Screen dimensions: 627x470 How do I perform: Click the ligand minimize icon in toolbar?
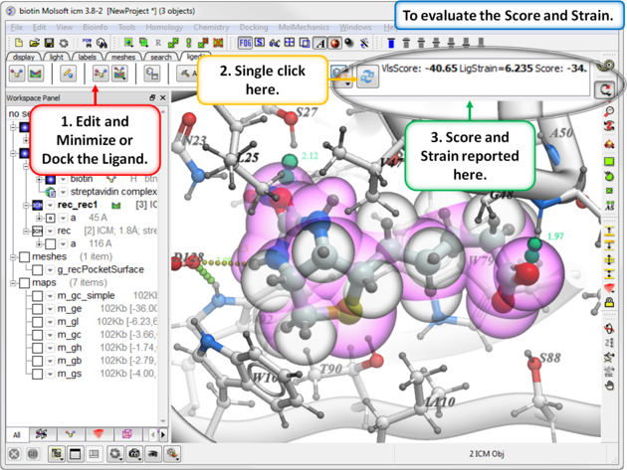click(x=100, y=74)
